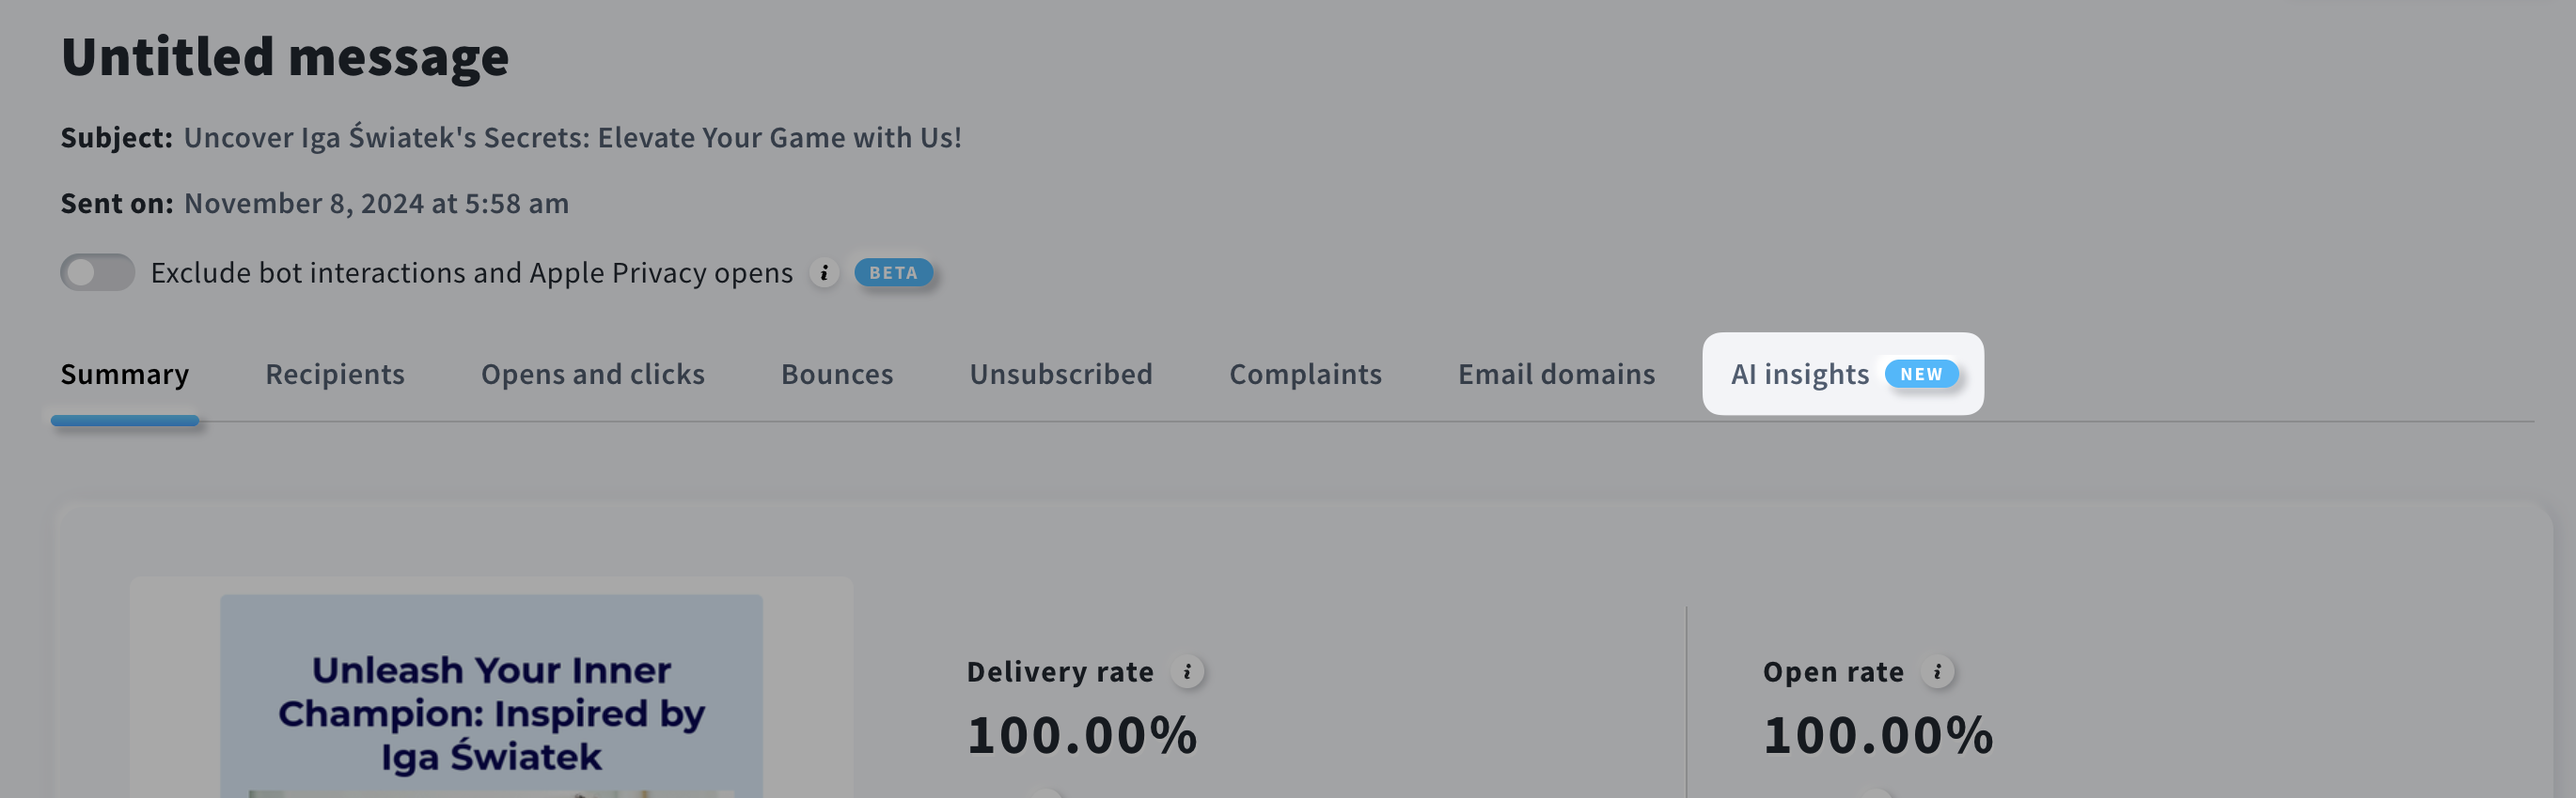Click the Iga Świątek email preview thumbnail
The image size is (2576, 798).
(491, 699)
